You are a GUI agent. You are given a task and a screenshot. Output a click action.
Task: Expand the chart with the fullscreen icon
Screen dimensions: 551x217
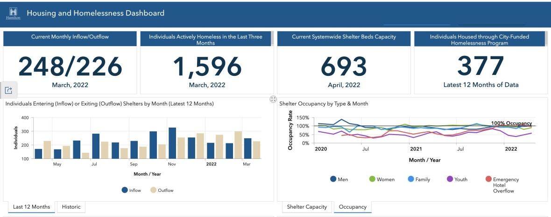pyautogui.click(x=273, y=99)
